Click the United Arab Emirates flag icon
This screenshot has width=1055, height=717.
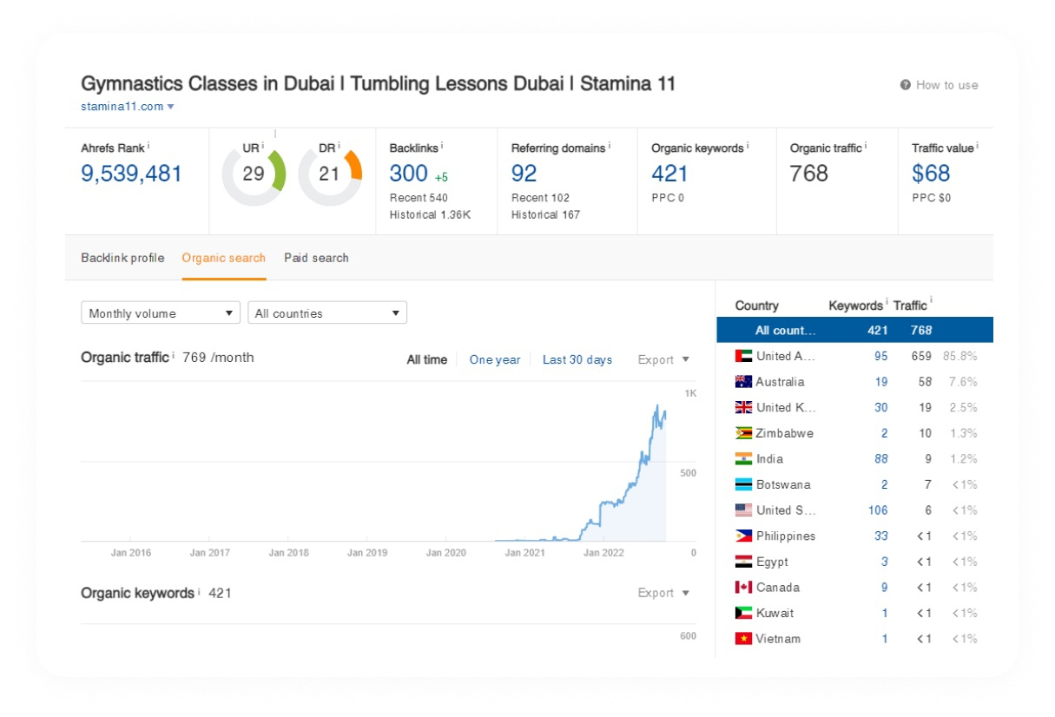tap(743, 356)
